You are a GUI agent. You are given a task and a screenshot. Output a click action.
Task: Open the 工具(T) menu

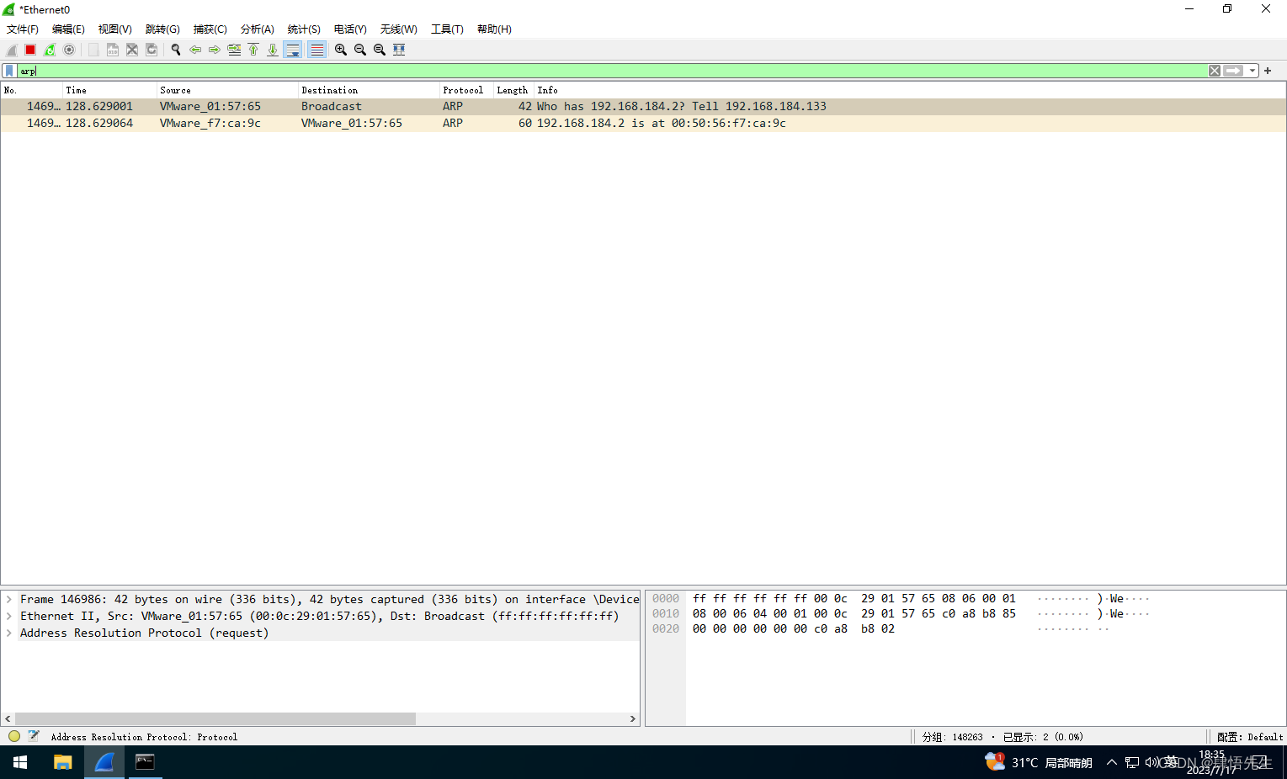(x=447, y=29)
